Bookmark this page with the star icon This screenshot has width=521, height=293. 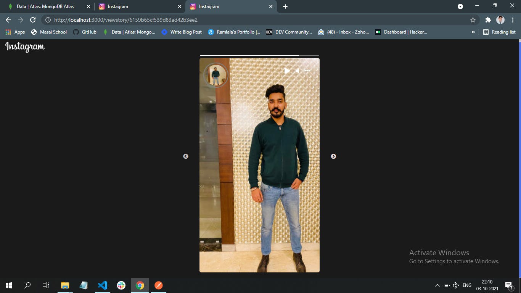click(473, 20)
